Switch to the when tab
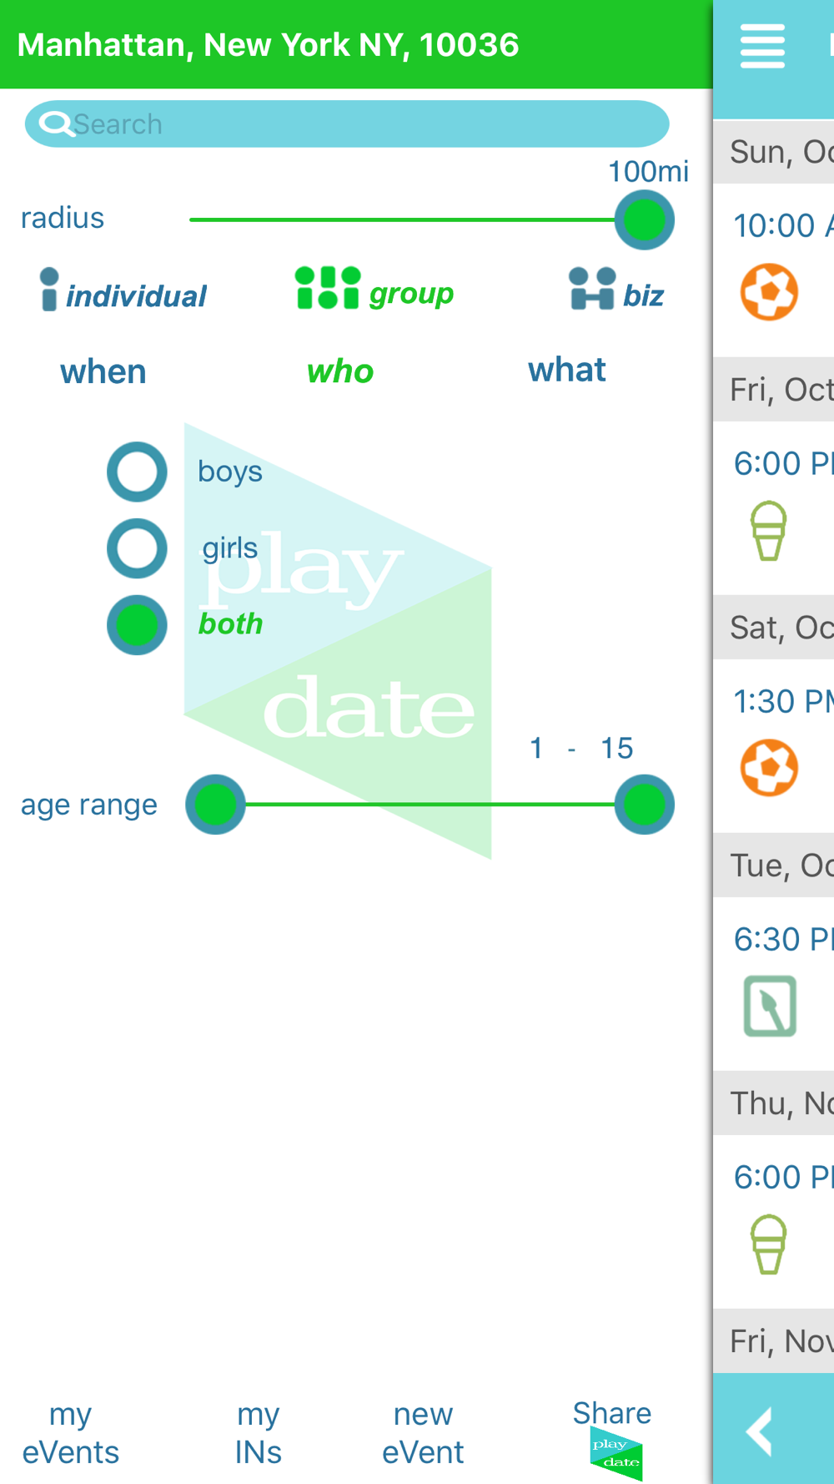834x1484 pixels. pyautogui.click(x=103, y=371)
